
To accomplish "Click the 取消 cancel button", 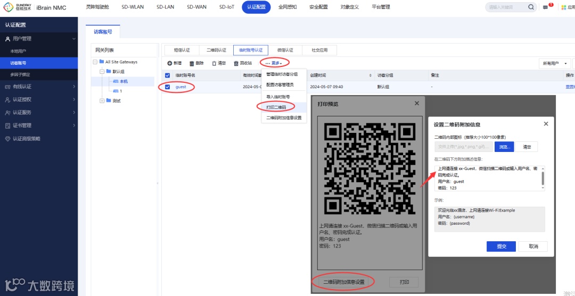I will [533, 246].
